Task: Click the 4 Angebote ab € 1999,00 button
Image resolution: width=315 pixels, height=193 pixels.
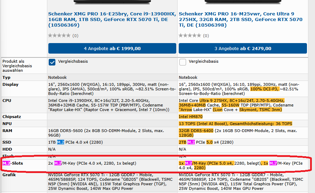Action: [112, 48]
